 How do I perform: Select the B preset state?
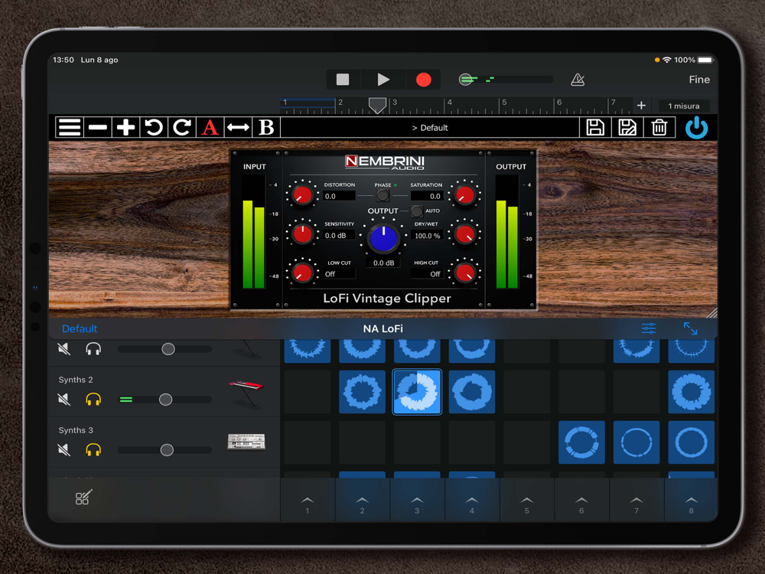tap(266, 127)
